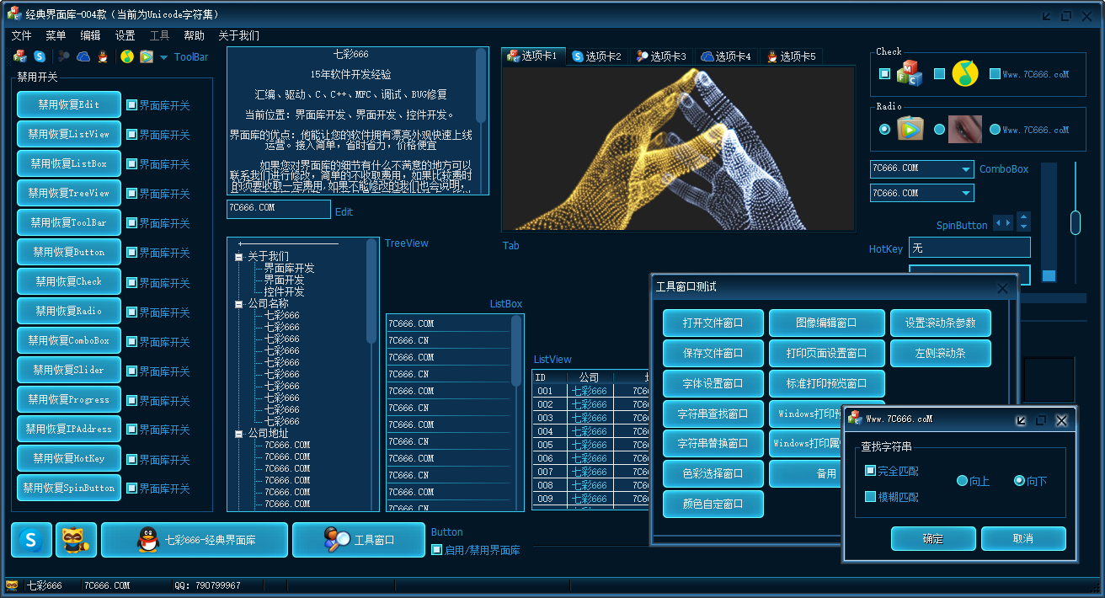Click the 确定 button in the find dialog

(x=932, y=539)
